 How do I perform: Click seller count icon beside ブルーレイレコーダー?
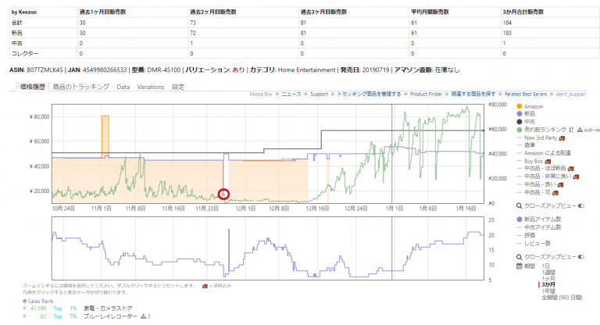[141, 316]
